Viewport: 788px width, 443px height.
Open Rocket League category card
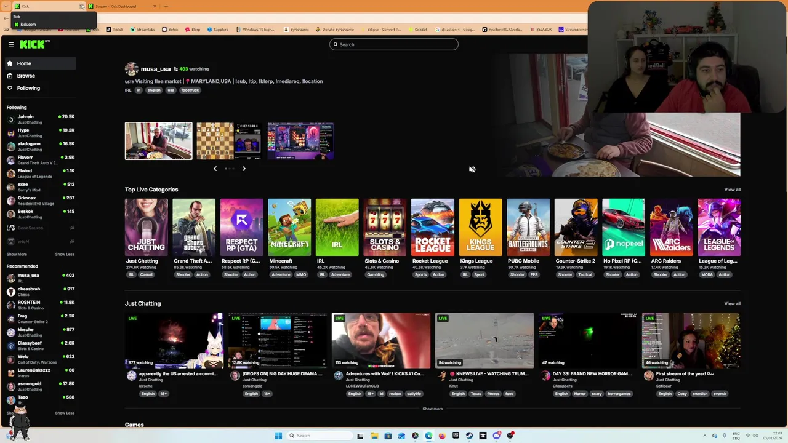click(x=432, y=227)
